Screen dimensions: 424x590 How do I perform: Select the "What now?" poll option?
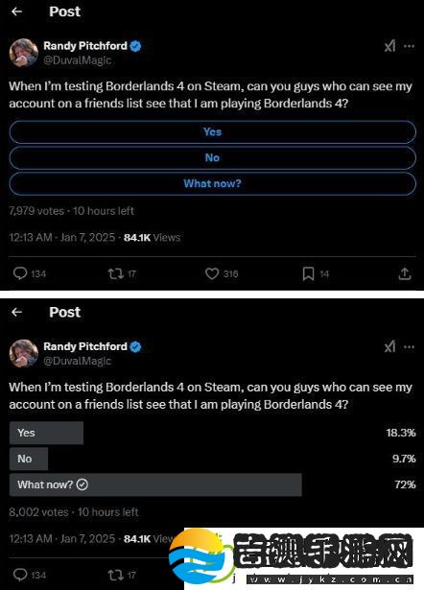click(213, 183)
